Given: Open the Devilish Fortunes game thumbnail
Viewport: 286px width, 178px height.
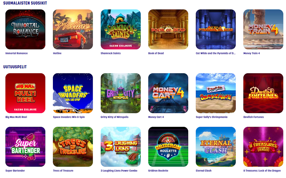Looking at the screenshot, I should coord(263,93).
